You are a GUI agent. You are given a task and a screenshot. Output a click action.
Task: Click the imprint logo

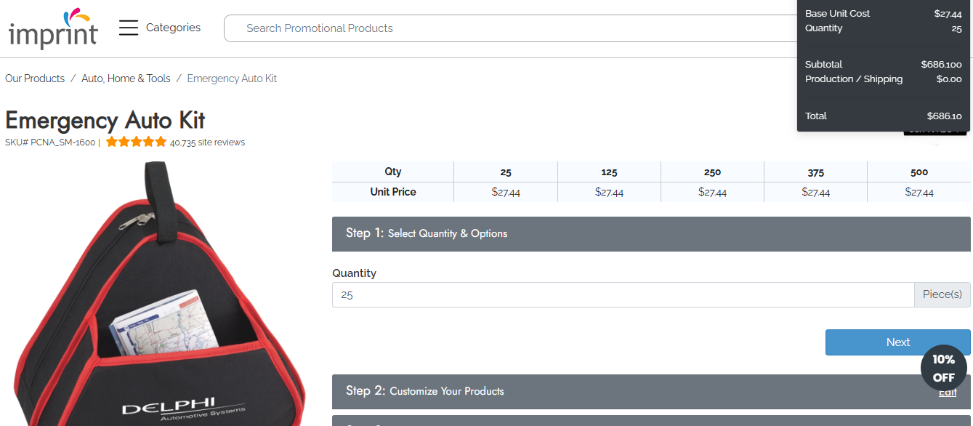[x=53, y=29]
